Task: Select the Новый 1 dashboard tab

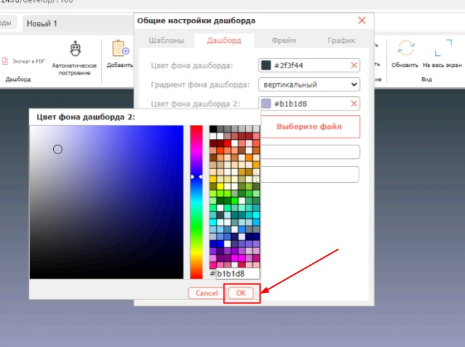Action: (42, 23)
